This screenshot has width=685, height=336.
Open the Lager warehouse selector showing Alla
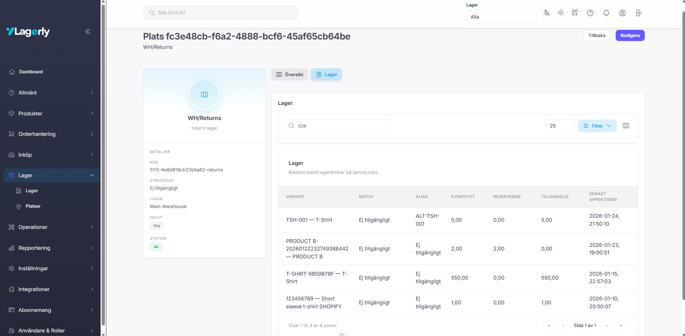pyautogui.click(x=501, y=17)
